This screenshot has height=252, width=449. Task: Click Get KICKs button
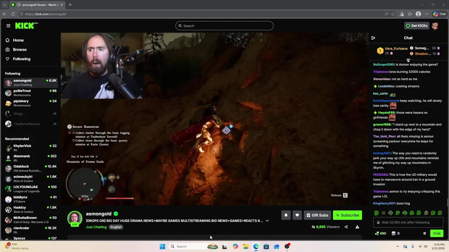click(417, 26)
